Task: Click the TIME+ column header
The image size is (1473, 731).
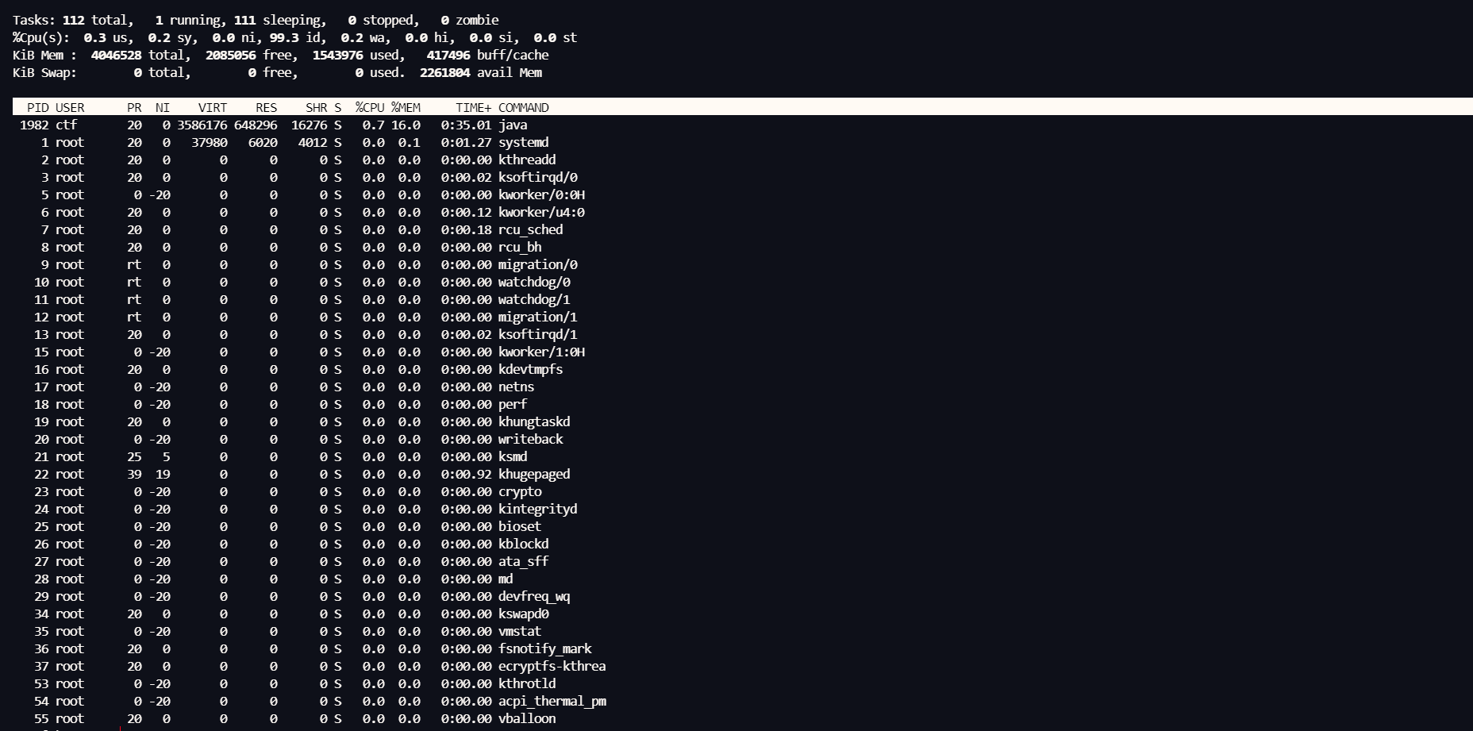Action: click(x=473, y=107)
